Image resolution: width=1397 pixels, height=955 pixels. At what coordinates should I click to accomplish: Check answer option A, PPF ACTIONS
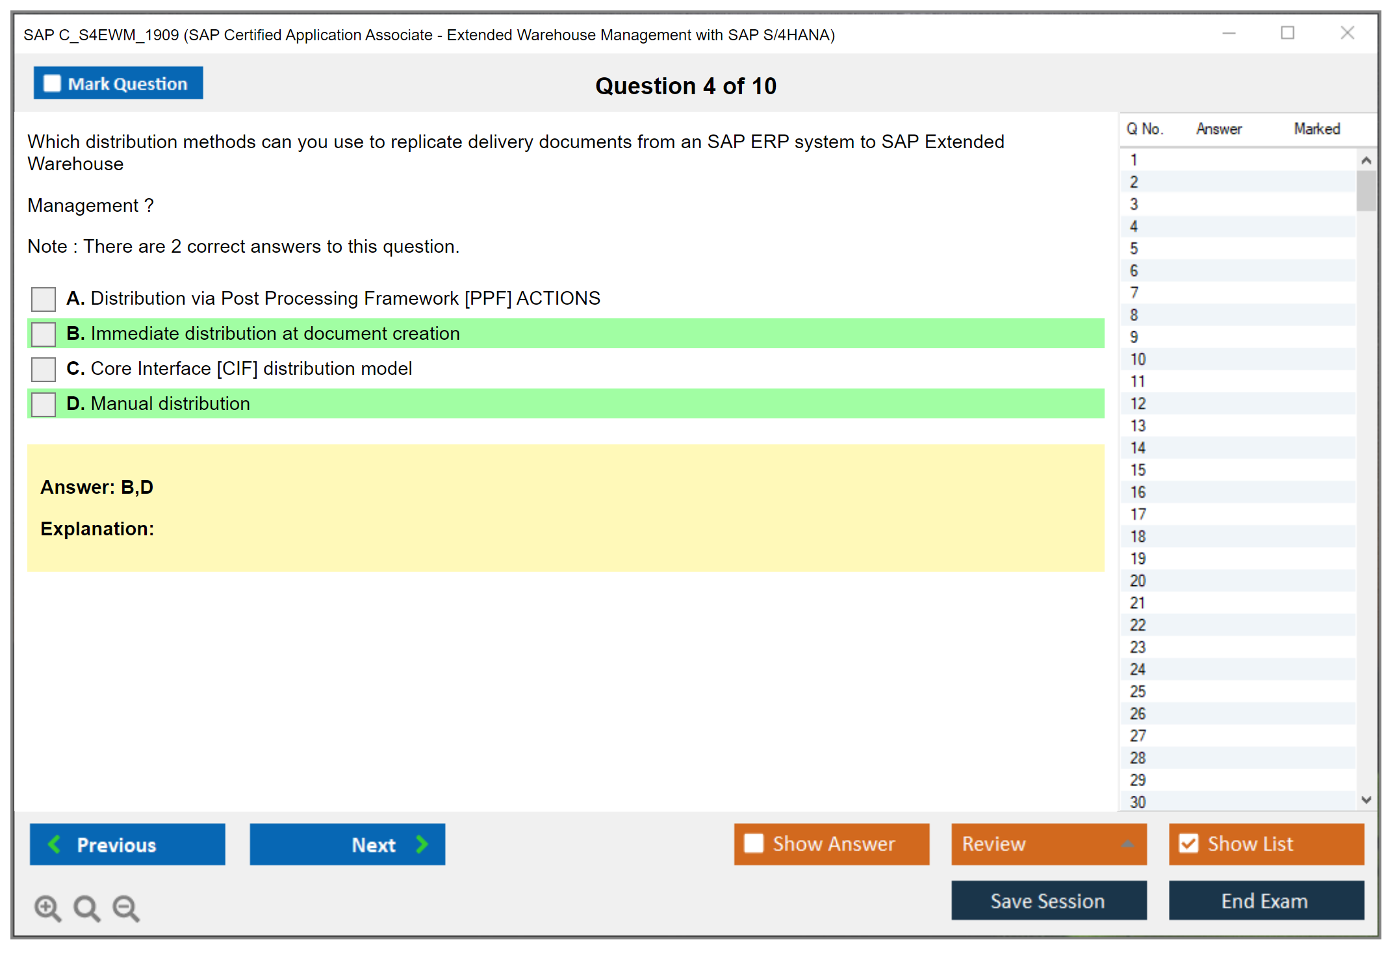[44, 299]
